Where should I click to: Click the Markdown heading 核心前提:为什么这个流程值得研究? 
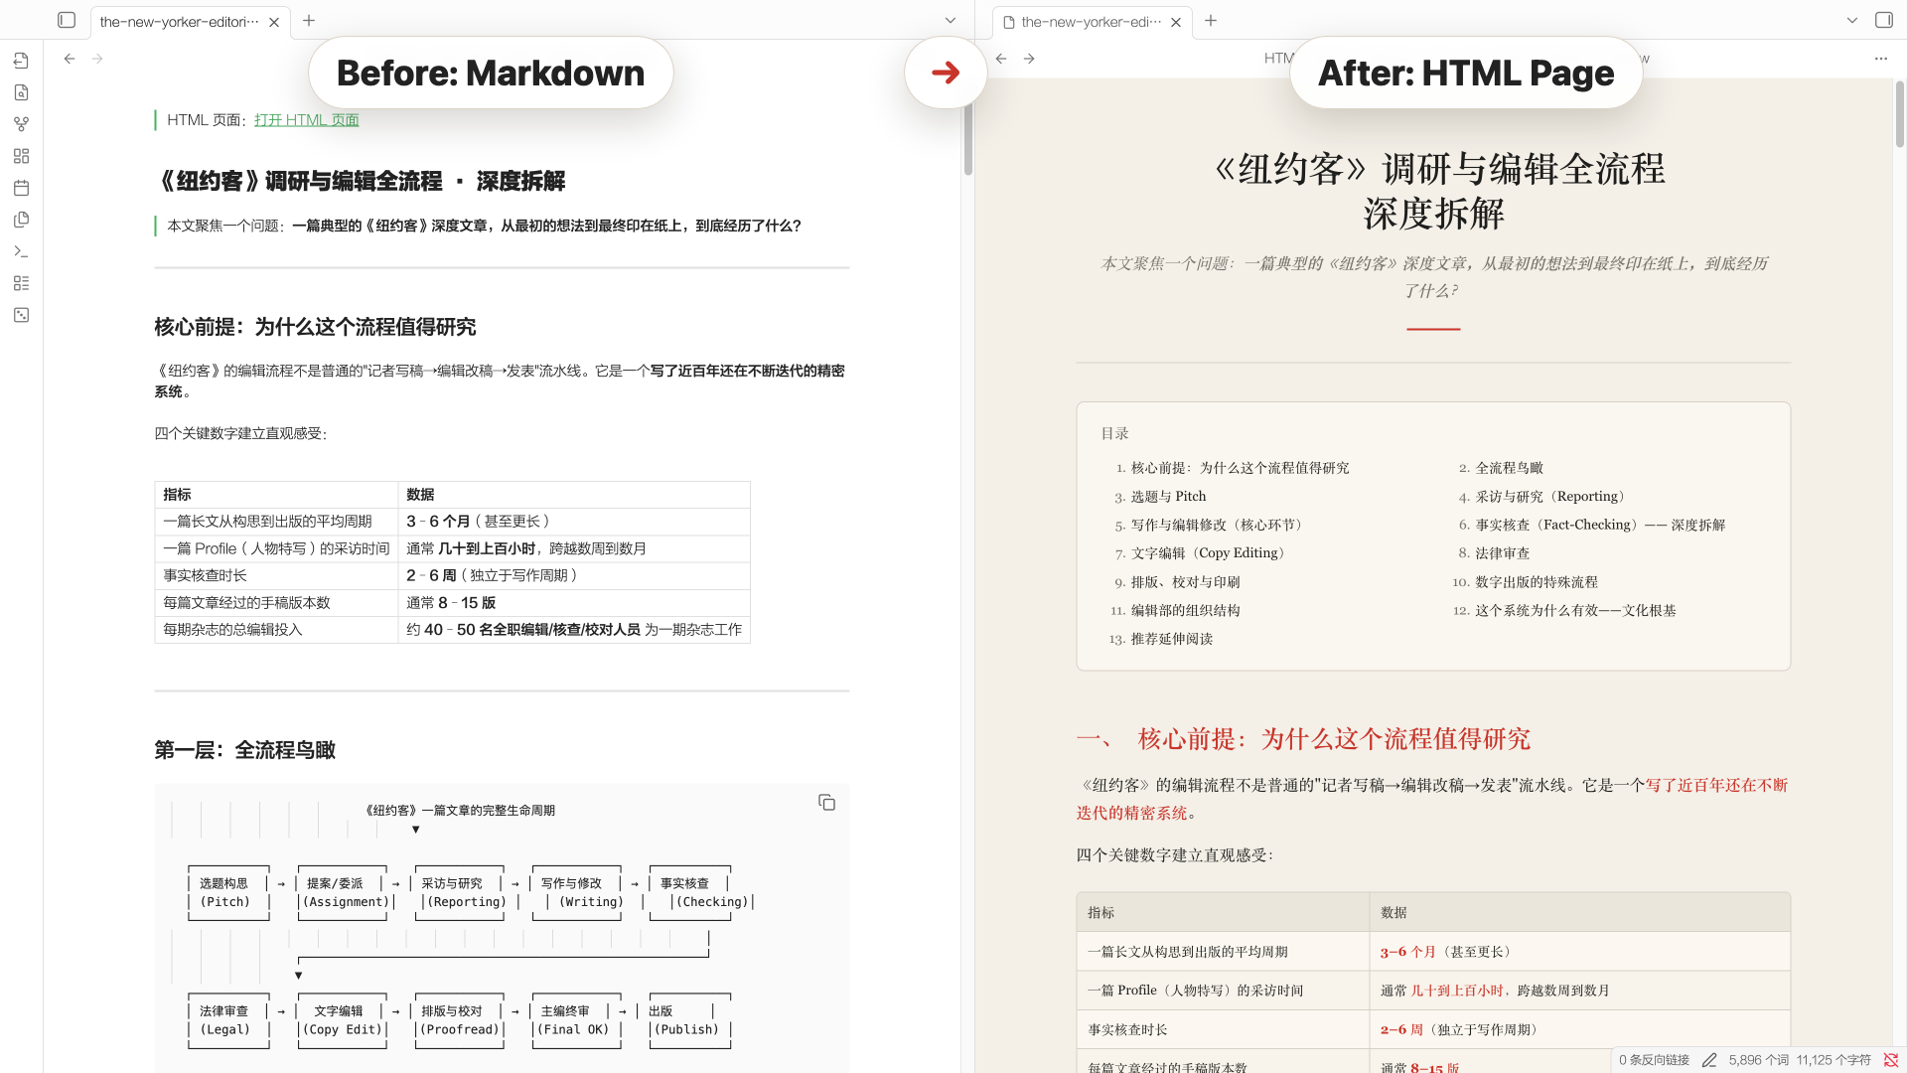pos(315,327)
